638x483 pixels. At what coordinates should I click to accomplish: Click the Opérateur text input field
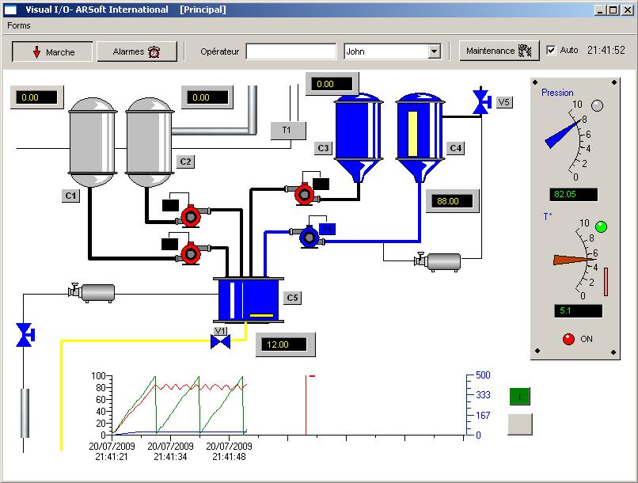pyautogui.click(x=291, y=51)
